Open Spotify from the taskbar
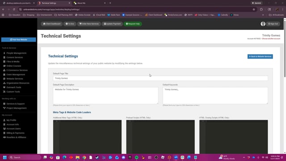Viewport: 286px width, 161px height. point(136,157)
